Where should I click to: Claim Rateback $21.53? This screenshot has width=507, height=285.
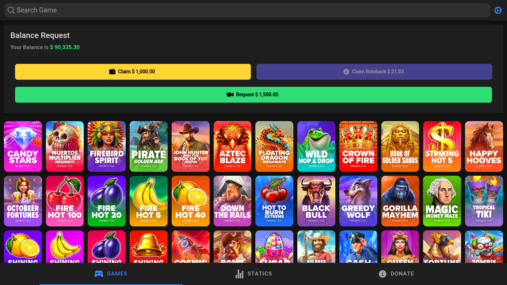point(374,72)
